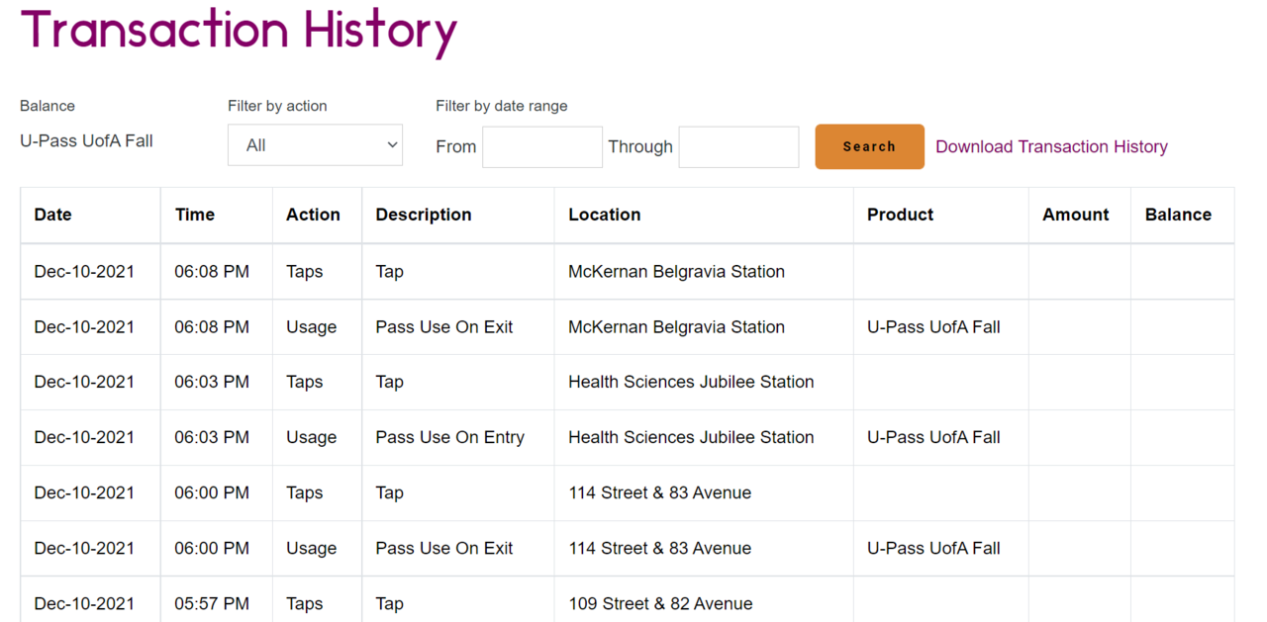Click the U-Pass UofA Fall balance text
This screenshot has width=1267, height=622.
pos(86,140)
